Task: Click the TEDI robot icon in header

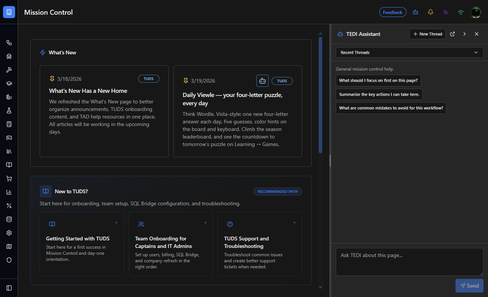Action: pyautogui.click(x=415, y=12)
